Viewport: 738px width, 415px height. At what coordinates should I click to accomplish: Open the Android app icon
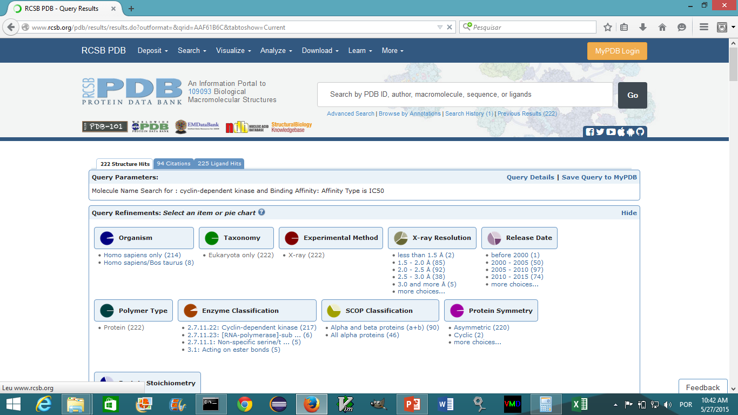click(x=630, y=132)
